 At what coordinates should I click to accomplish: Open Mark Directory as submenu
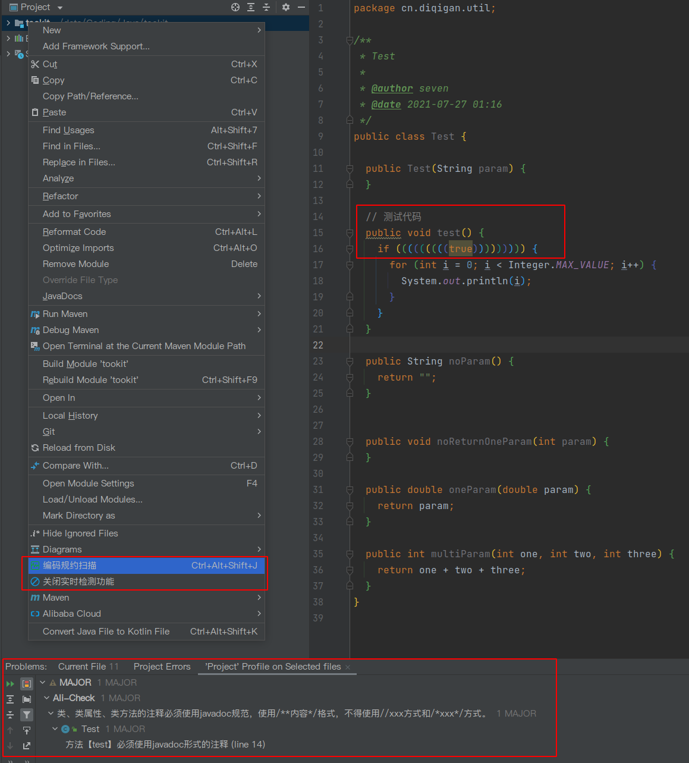(146, 516)
